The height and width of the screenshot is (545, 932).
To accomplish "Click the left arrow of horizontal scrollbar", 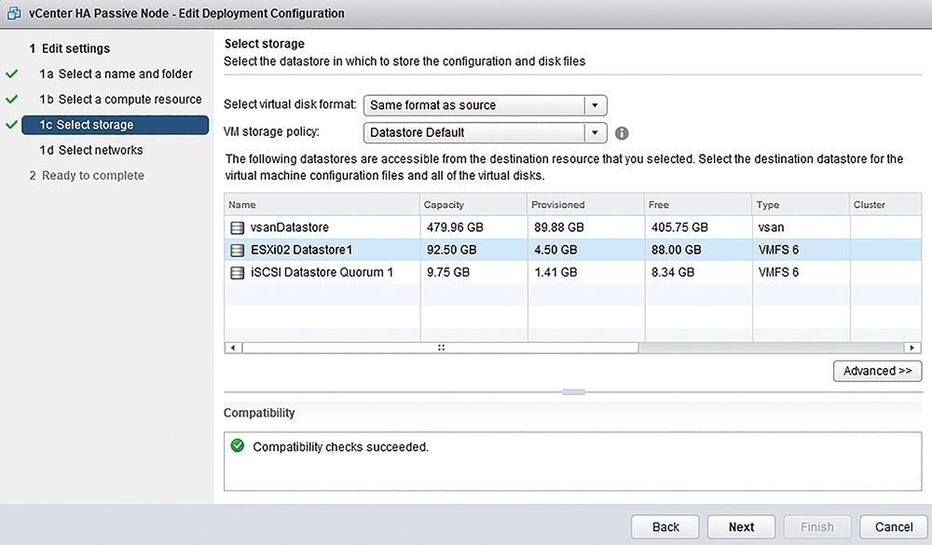I will click(233, 347).
